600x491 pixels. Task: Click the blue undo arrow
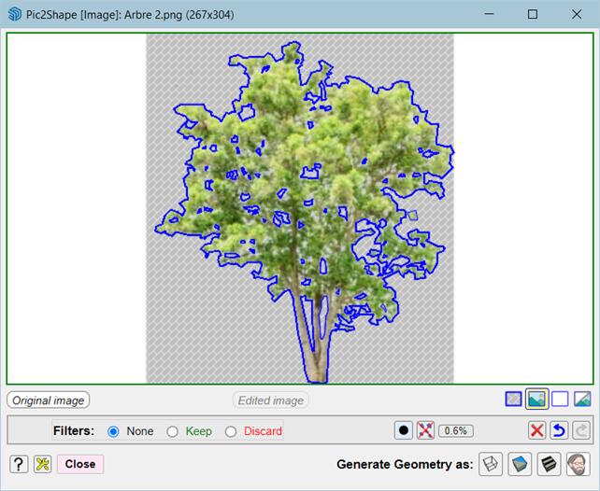(x=559, y=430)
